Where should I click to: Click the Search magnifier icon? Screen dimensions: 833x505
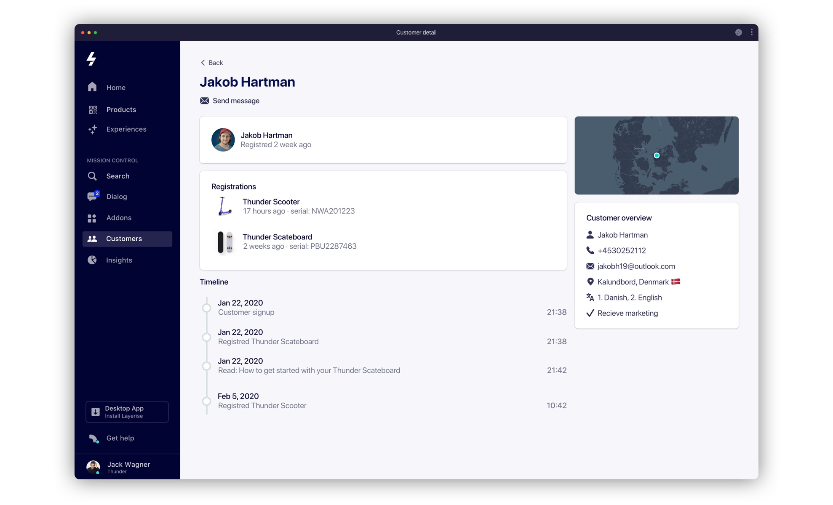[92, 176]
